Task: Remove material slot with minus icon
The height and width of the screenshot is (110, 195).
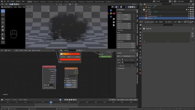Action: [x=193, y=36]
